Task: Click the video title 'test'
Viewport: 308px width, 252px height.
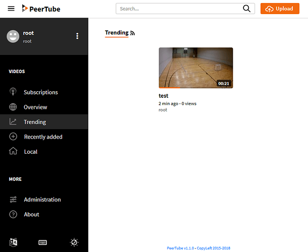Action: [163, 96]
